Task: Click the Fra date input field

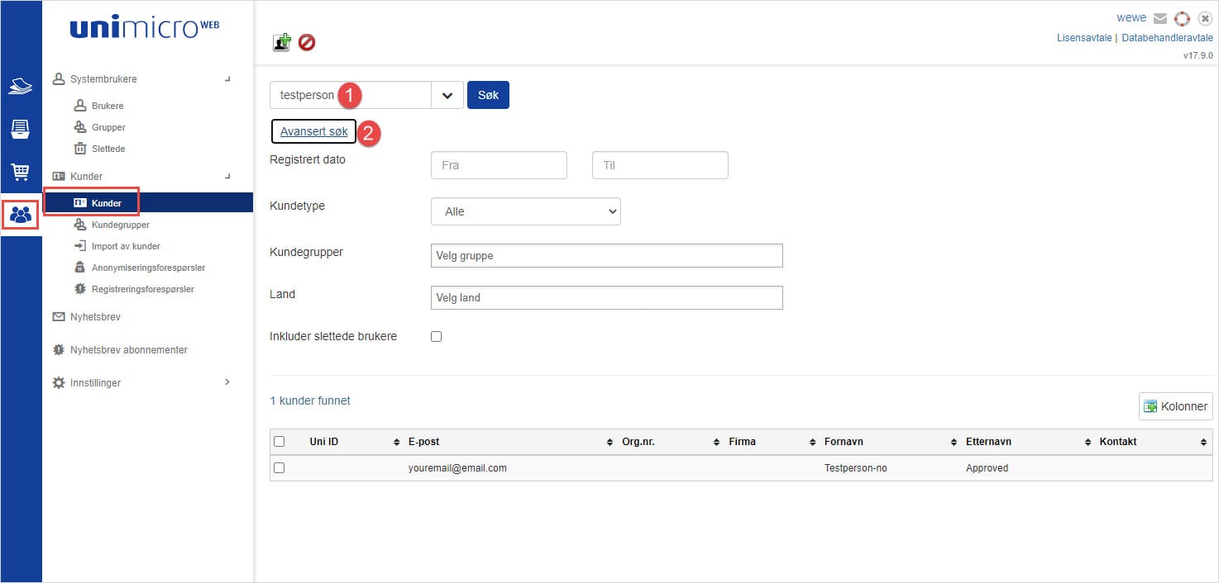Action: (499, 165)
